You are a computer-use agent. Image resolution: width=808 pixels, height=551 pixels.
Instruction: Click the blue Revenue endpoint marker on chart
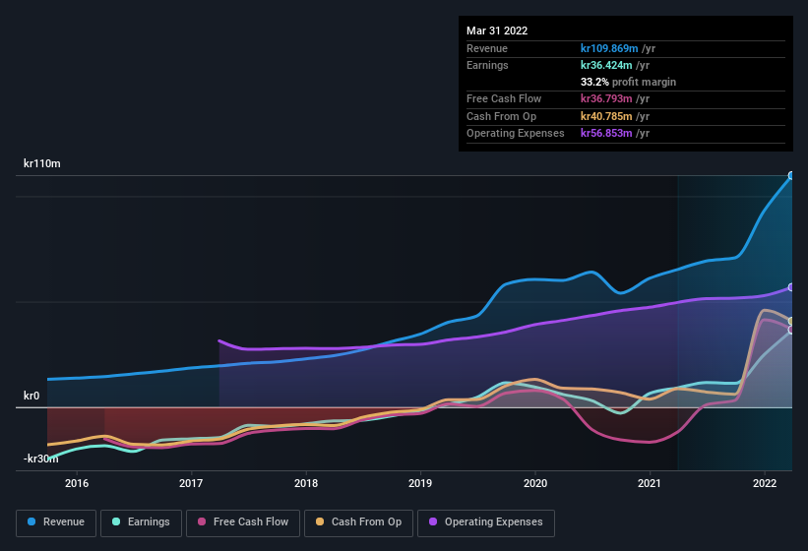pos(790,176)
